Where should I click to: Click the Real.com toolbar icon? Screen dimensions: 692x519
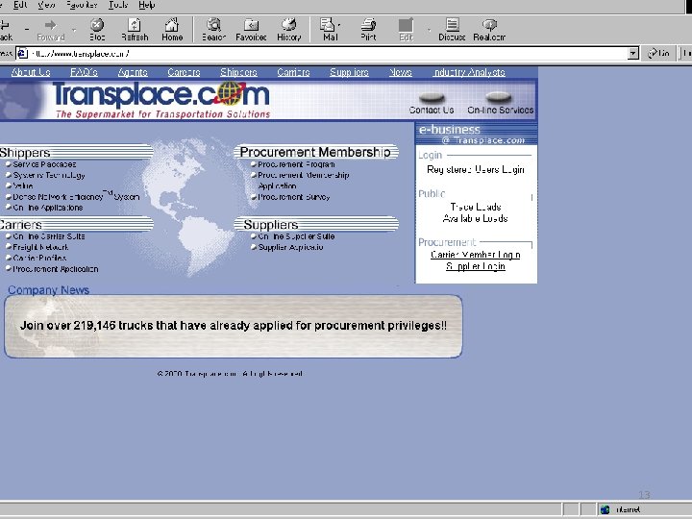(489, 30)
